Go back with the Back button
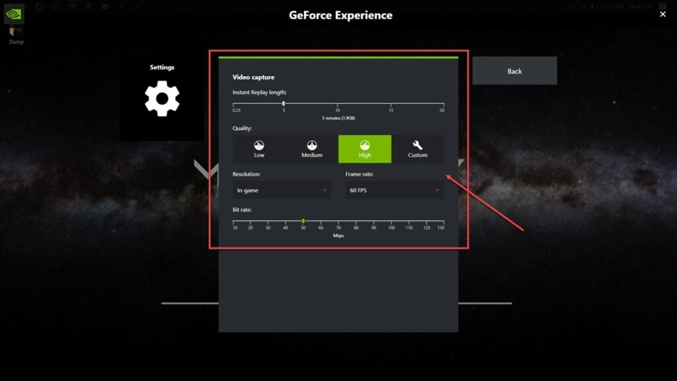 click(x=514, y=71)
